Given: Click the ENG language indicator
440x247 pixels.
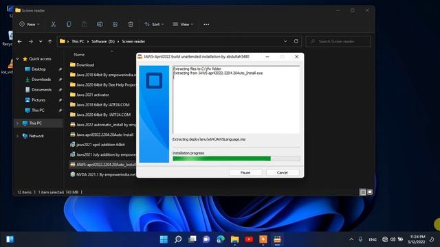Looking at the screenshot, I should click(x=373, y=239).
